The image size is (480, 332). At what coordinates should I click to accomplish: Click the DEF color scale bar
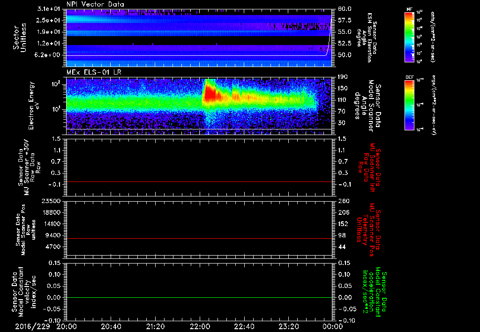409,105
